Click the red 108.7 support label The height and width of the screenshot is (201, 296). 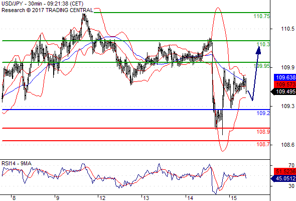point(263,144)
